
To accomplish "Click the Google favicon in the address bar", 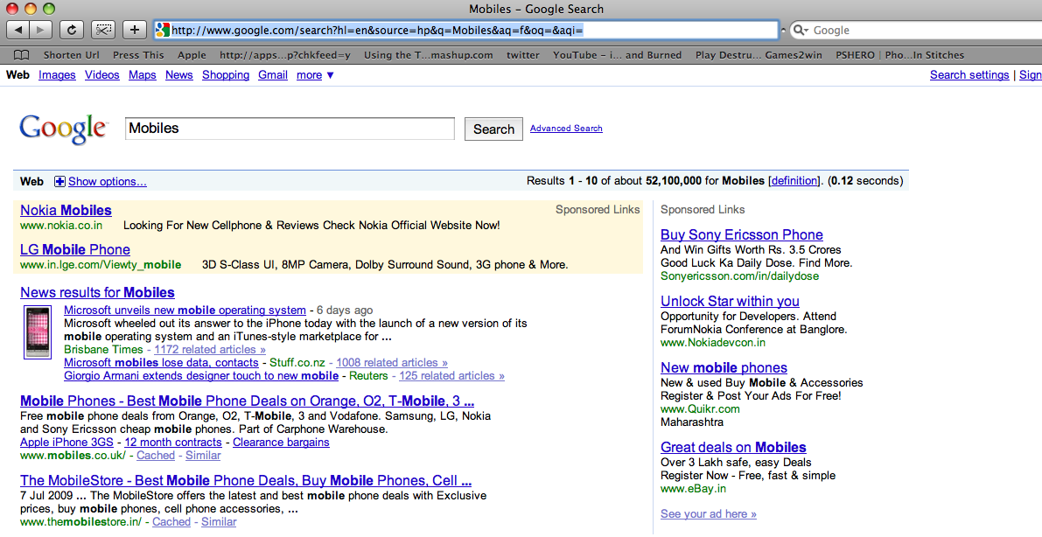I will [x=163, y=30].
